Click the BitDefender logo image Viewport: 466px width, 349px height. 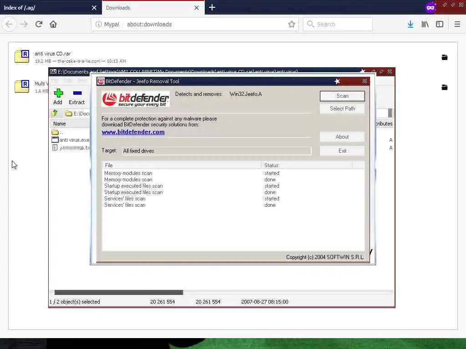136,99
